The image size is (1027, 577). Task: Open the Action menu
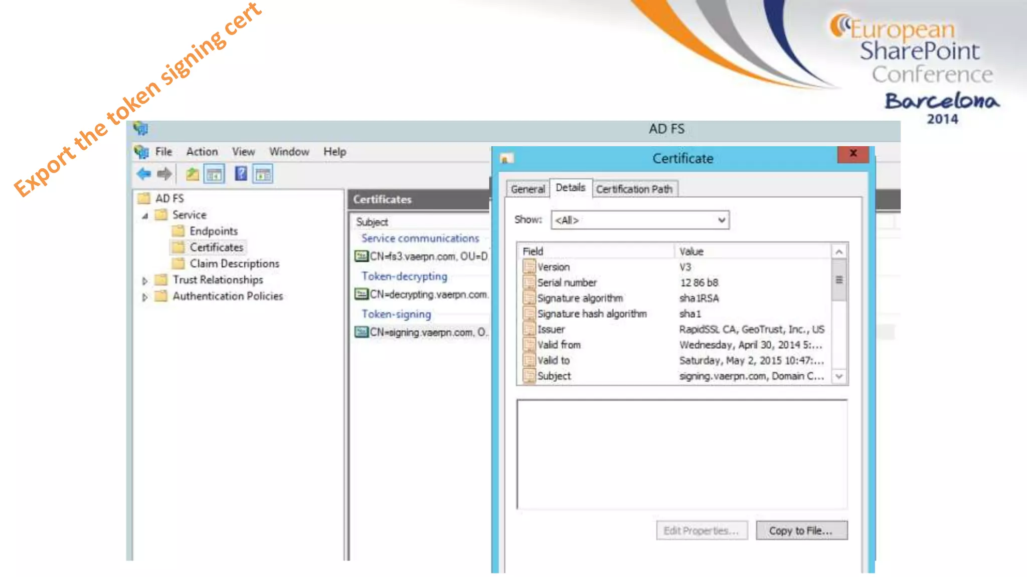(202, 152)
